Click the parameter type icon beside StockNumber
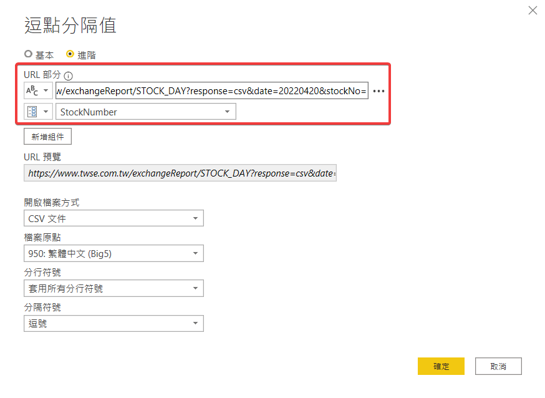 point(31,112)
